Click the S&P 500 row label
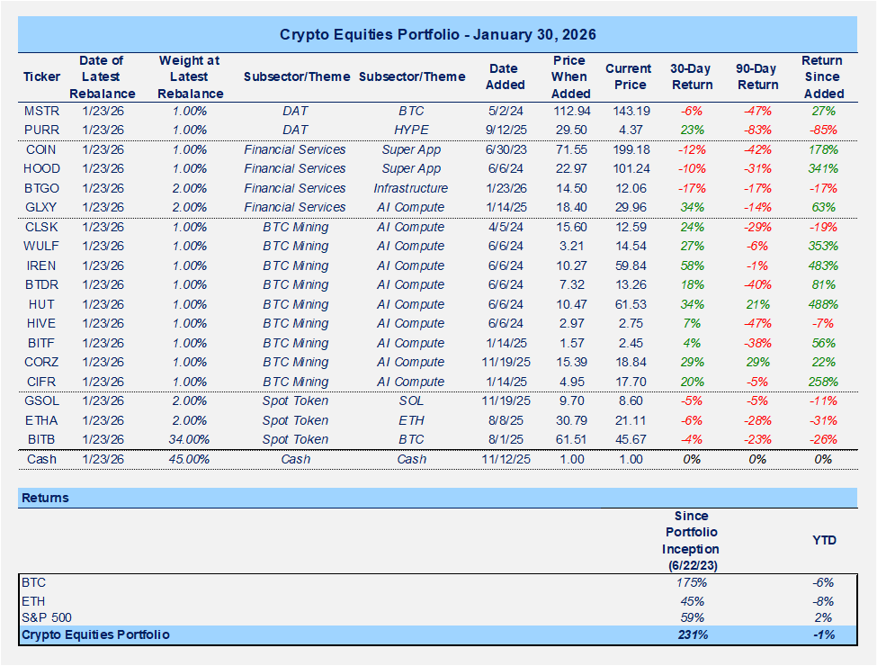The height and width of the screenshot is (666, 877). tap(45, 617)
